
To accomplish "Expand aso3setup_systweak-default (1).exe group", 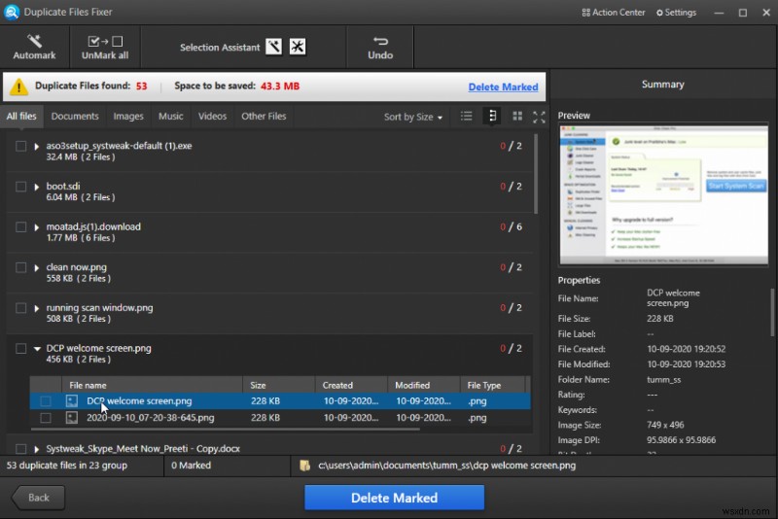I will (x=36, y=146).
